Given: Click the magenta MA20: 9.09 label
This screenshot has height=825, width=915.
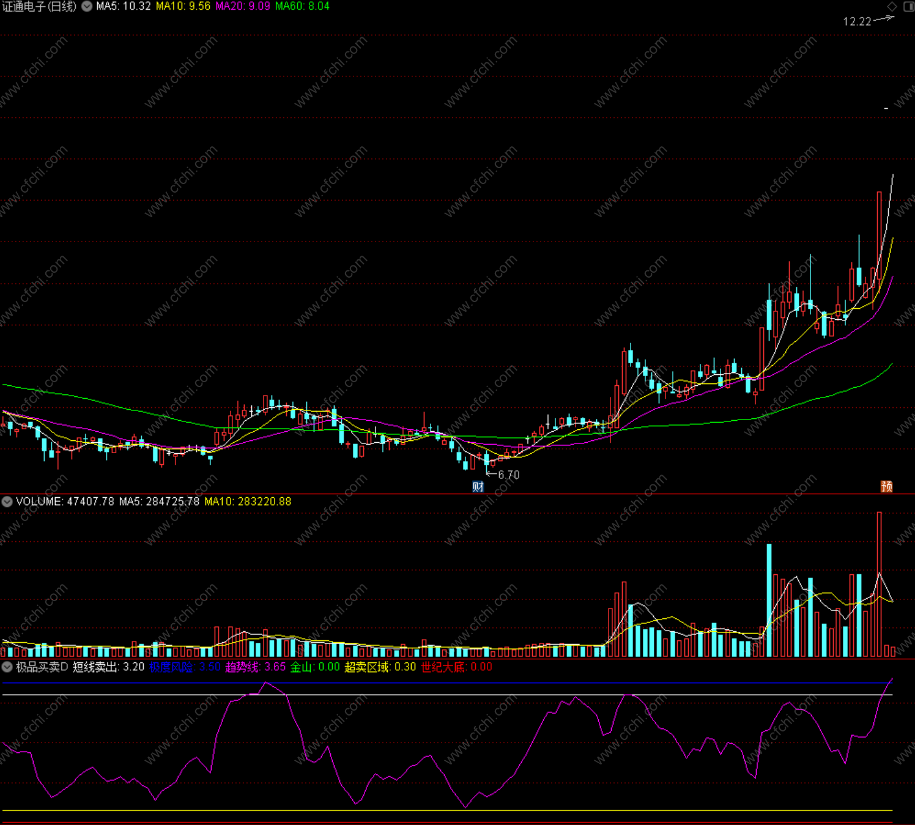Looking at the screenshot, I should click(243, 6).
